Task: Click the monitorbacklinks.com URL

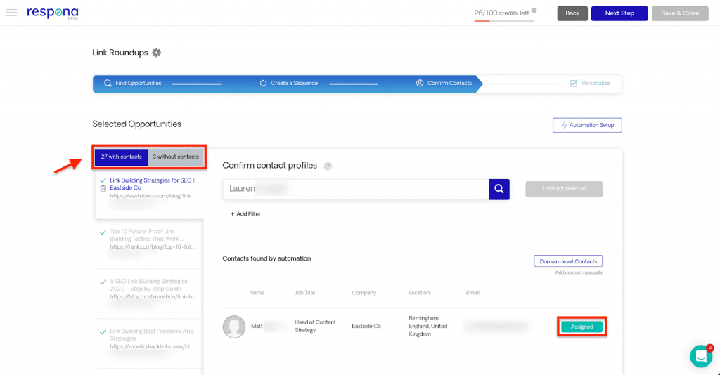Action: click(152, 347)
